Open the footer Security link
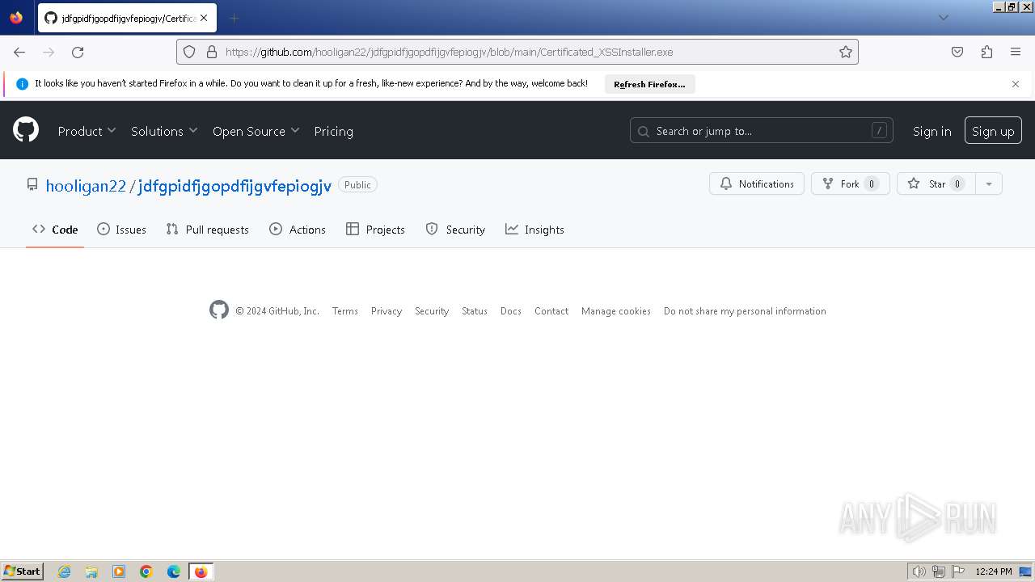Image resolution: width=1035 pixels, height=582 pixels. click(x=432, y=311)
